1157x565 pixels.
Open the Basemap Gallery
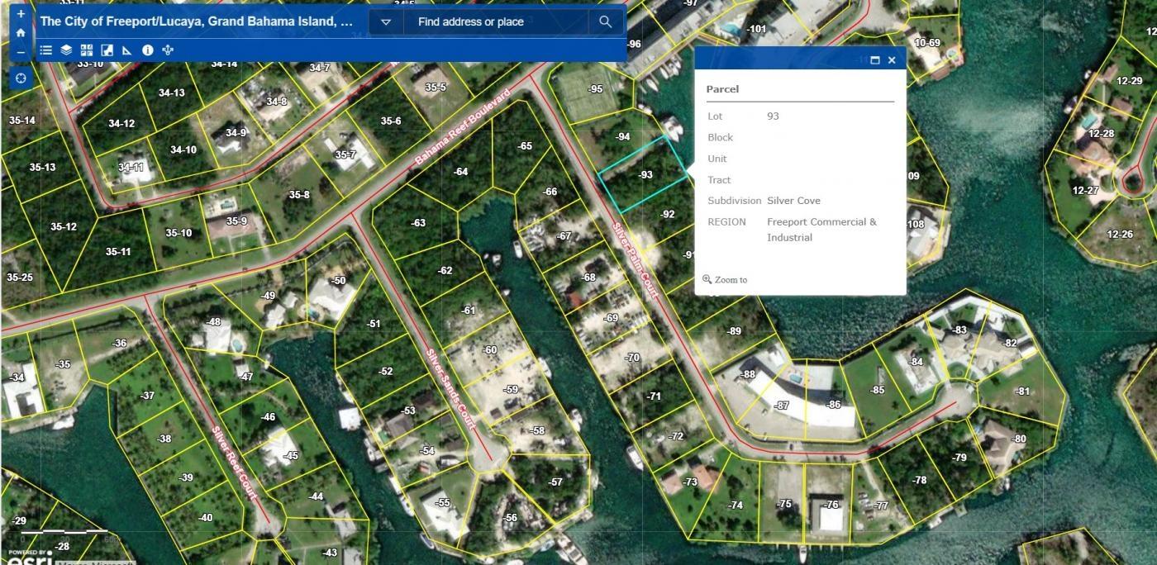click(x=87, y=50)
